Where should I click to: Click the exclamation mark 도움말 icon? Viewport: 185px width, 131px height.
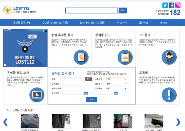(x=169, y=95)
